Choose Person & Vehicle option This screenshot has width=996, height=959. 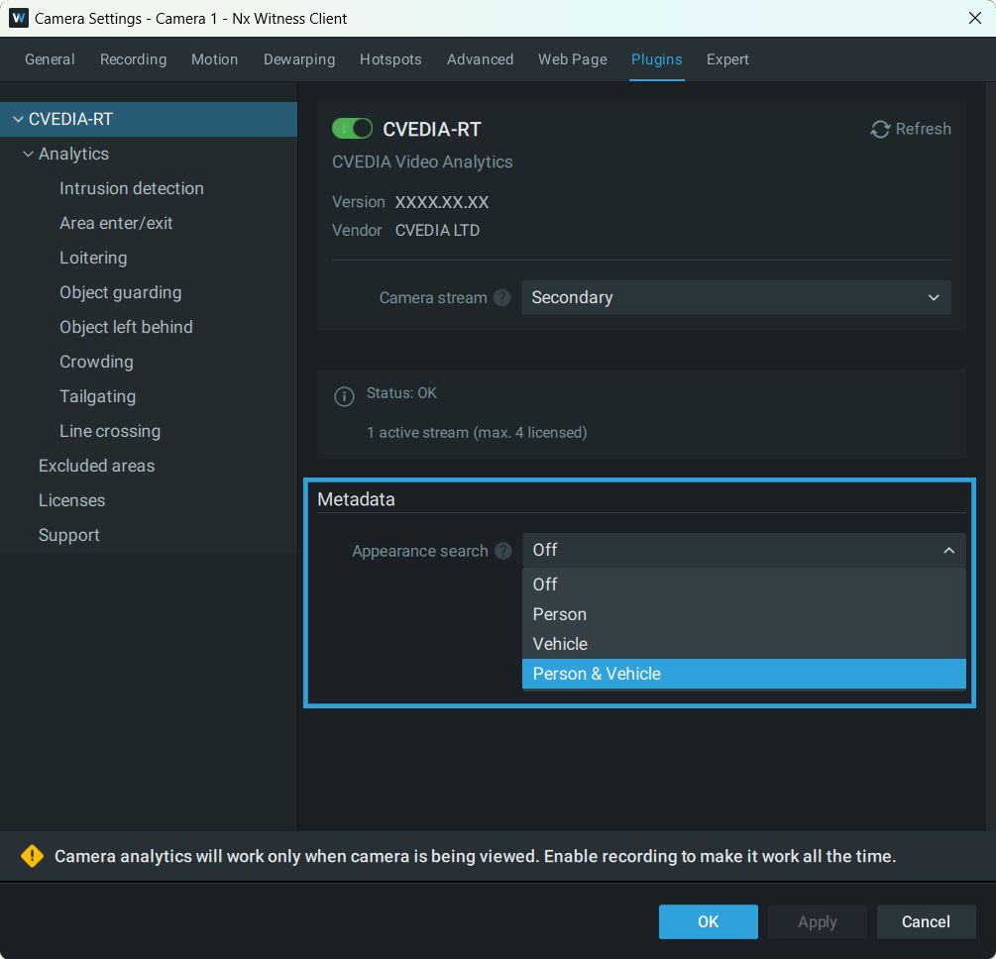pos(744,674)
